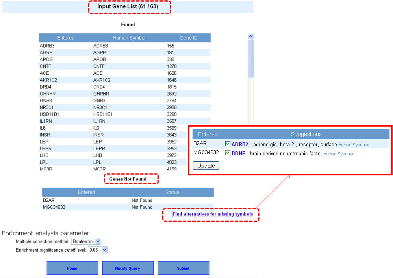The width and height of the screenshot is (393, 278).
Task: Open the Multiple correction method dropdown
Action: coord(86,241)
